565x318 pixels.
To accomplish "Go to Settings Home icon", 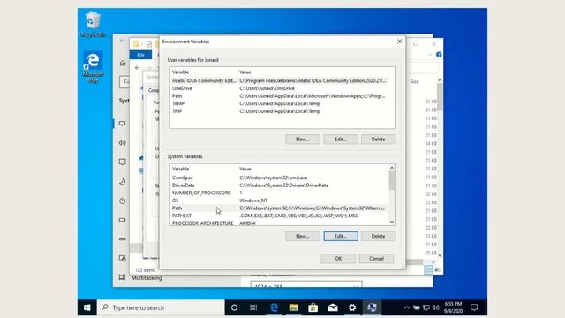I will click(123, 63).
